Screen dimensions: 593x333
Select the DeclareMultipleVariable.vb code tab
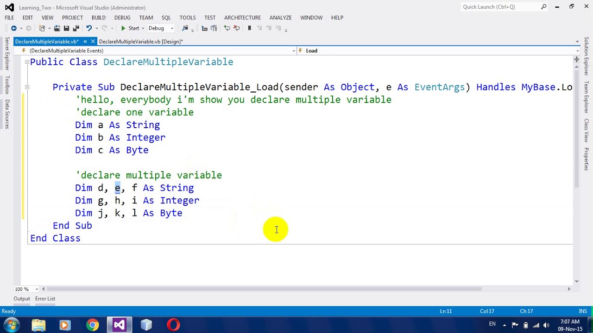(x=47, y=42)
